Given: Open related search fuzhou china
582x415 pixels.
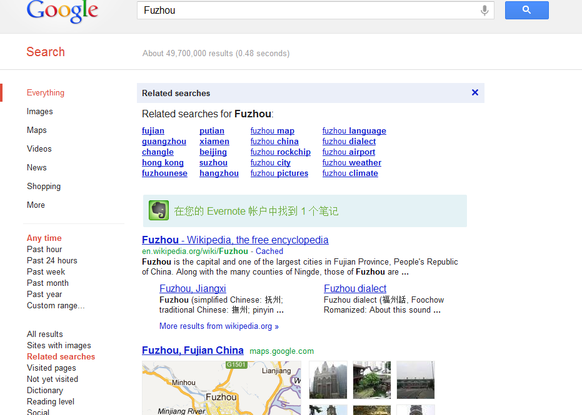Looking at the screenshot, I should (274, 142).
